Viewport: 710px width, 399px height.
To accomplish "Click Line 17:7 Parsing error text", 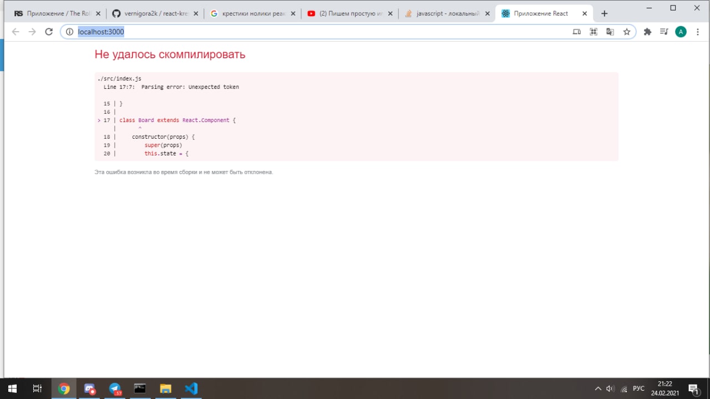I will coord(171,87).
